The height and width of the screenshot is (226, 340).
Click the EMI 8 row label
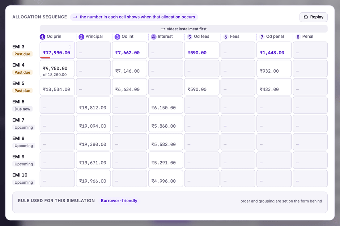point(18,138)
